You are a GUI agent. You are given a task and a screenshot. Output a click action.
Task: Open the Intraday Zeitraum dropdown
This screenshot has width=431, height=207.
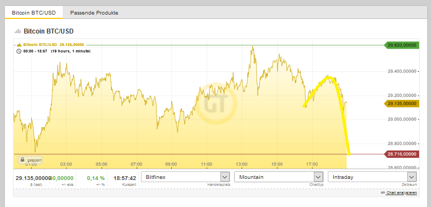[372, 177]
